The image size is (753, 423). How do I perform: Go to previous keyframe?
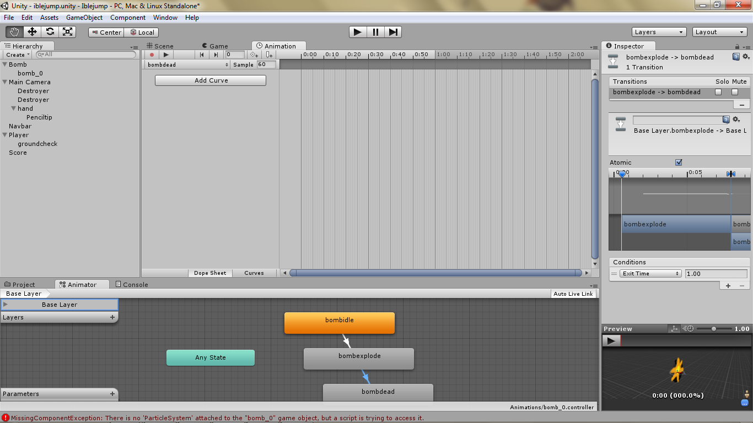pos(202,55)
